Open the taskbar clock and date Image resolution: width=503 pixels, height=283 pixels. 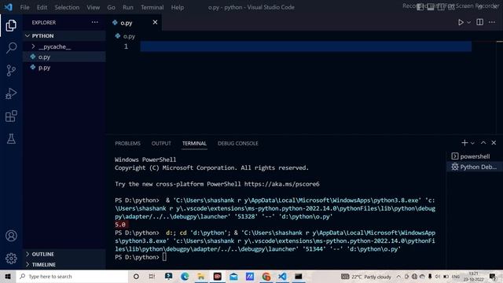[473, 277]
